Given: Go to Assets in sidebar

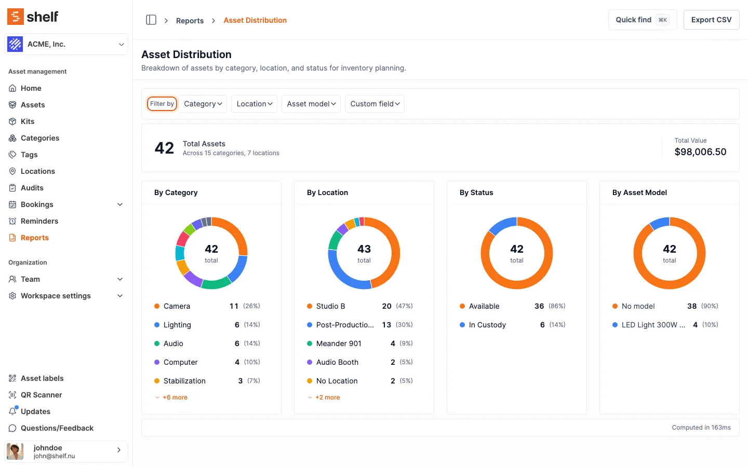Looking at the screenshot, I should (66, 105).
